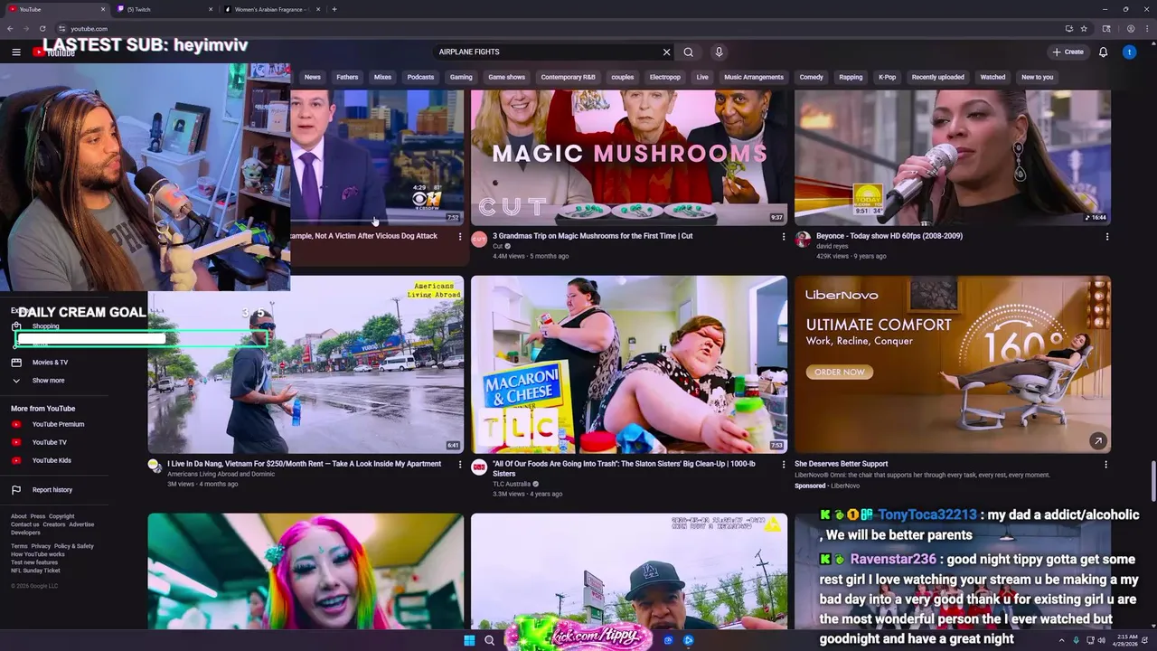Open the Slaton Sisters Big Clean-Up title
Image resolution: width=1157 pixels, height=651 pixels.
[x=625, y=468]
